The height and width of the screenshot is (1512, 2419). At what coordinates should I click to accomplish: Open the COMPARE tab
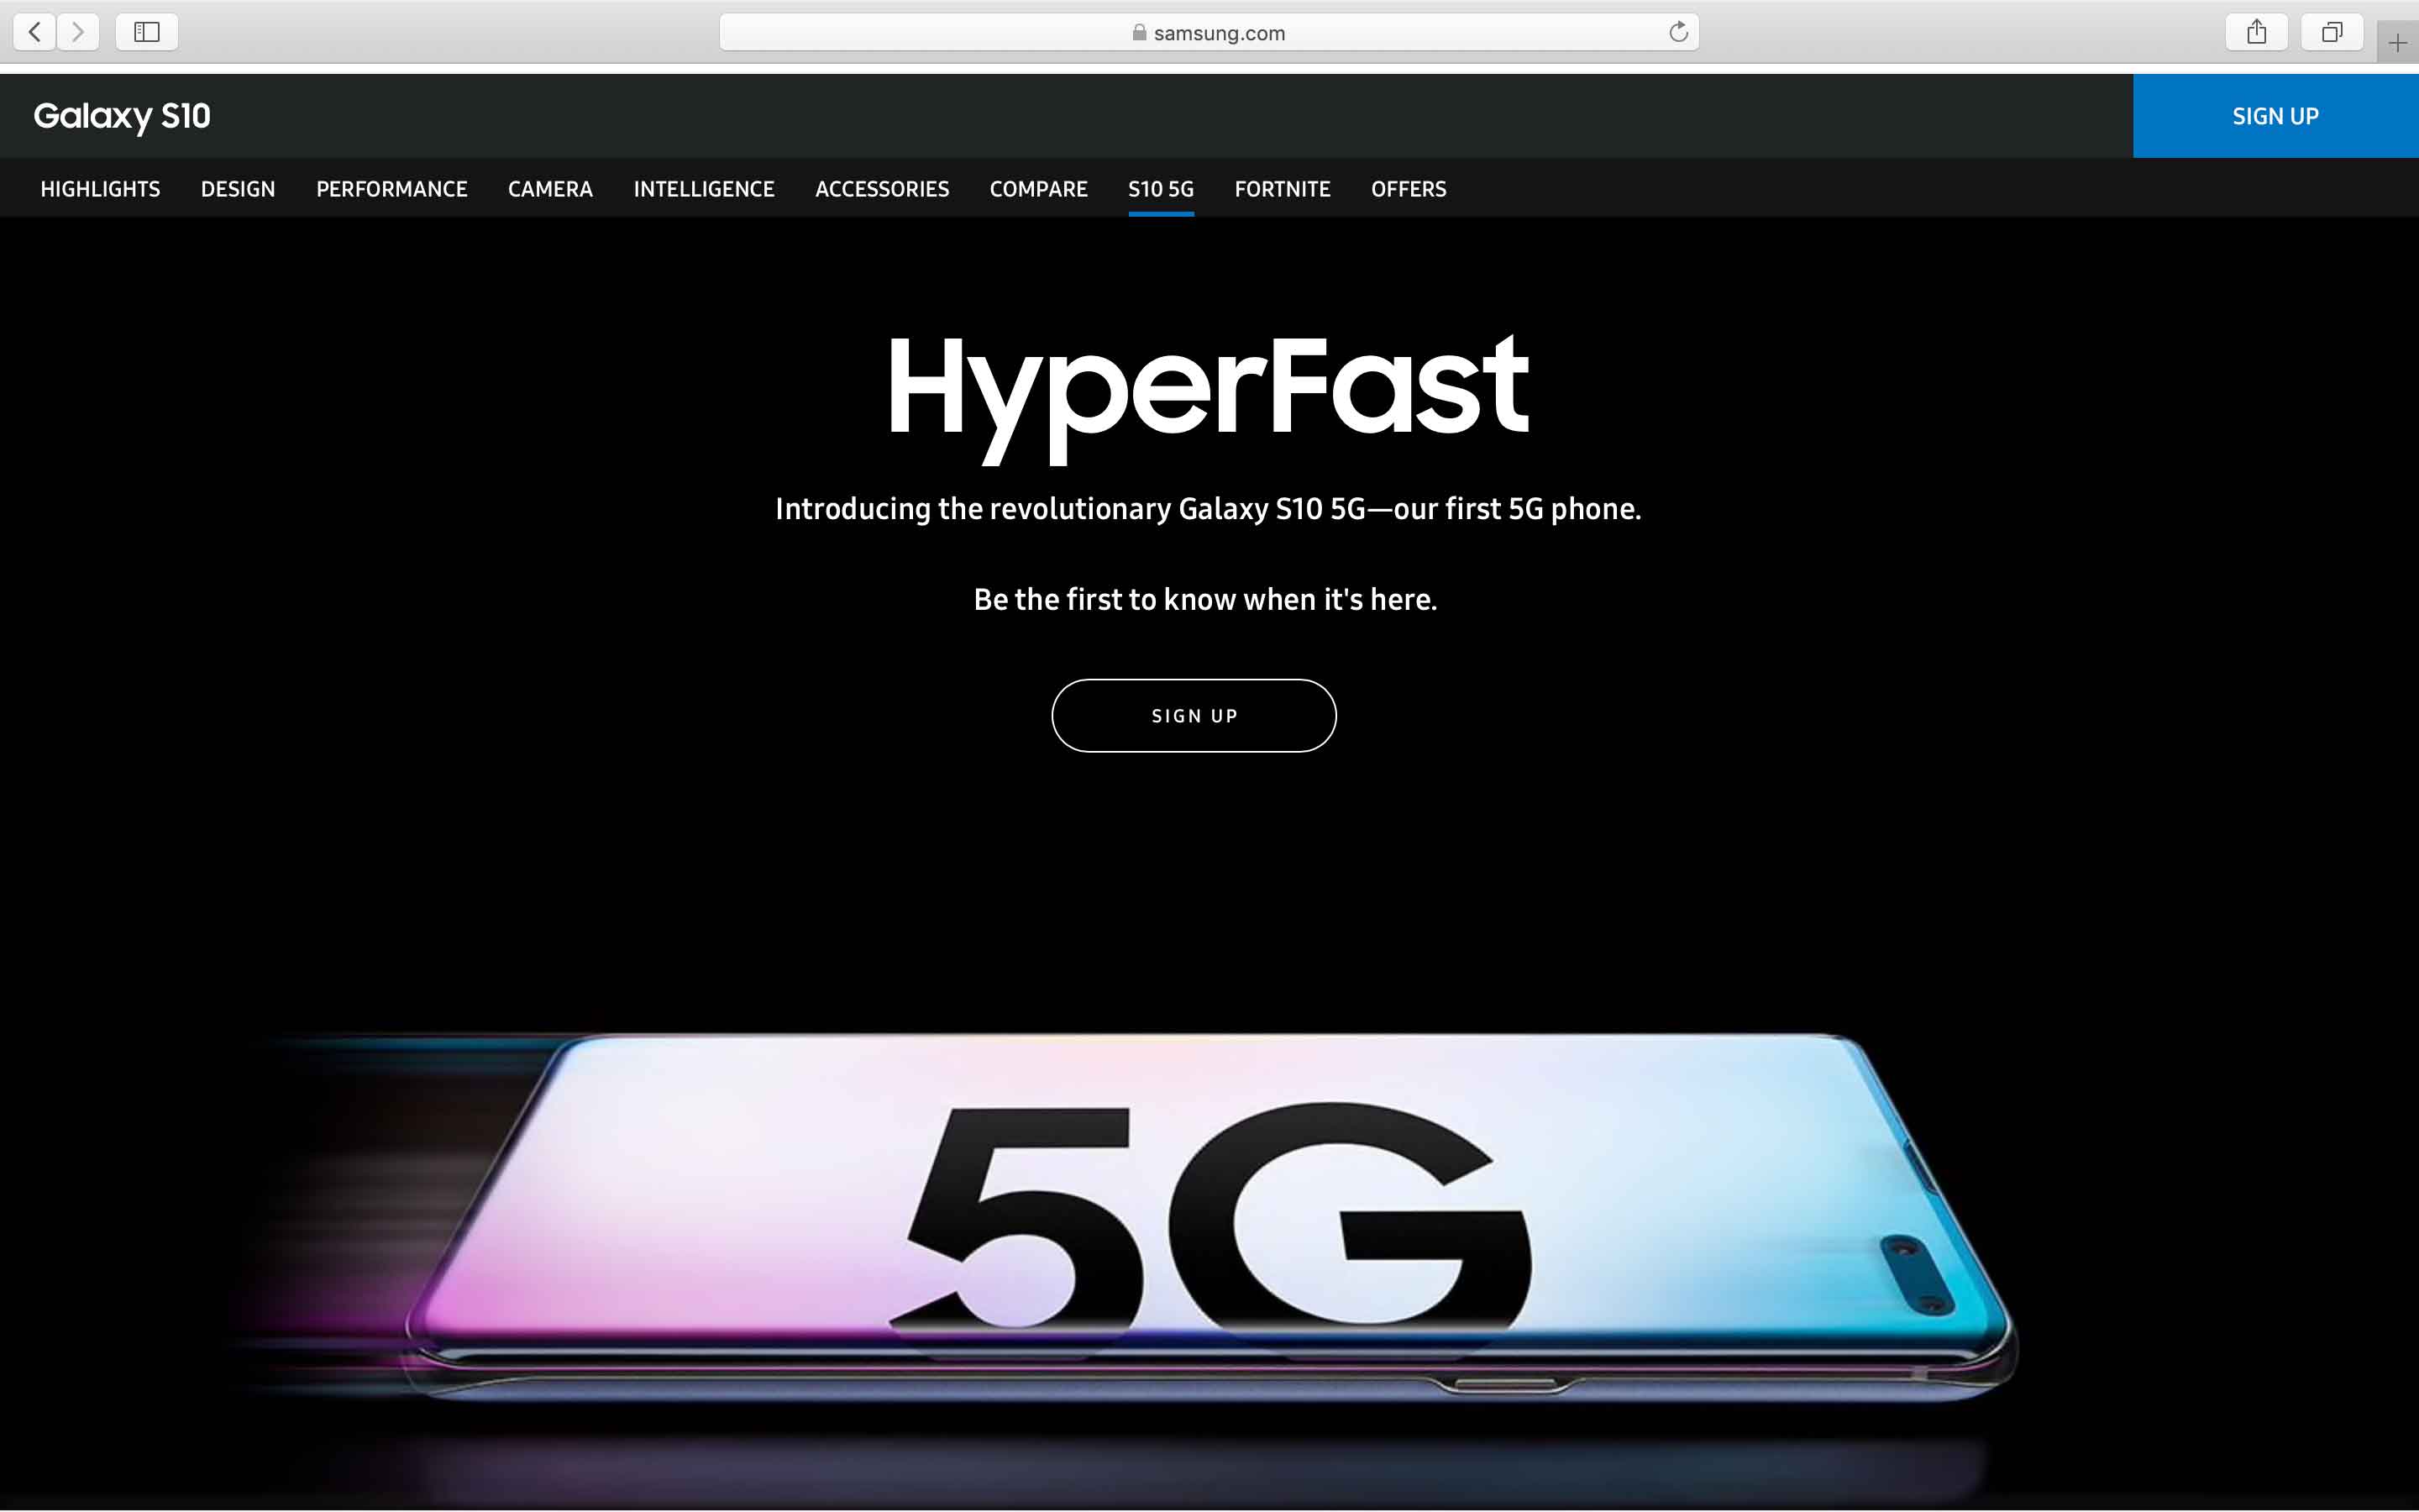(x=1038, y=189)
